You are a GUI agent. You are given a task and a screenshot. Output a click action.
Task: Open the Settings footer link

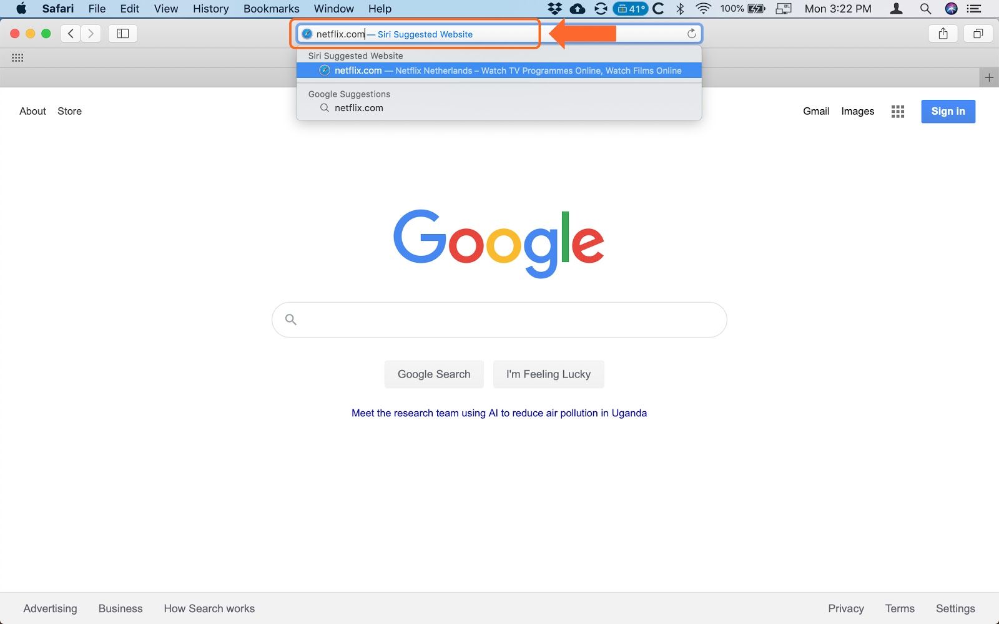pos(955,608)
